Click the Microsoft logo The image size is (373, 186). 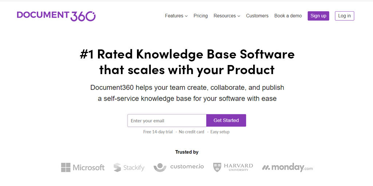point(83,167)
